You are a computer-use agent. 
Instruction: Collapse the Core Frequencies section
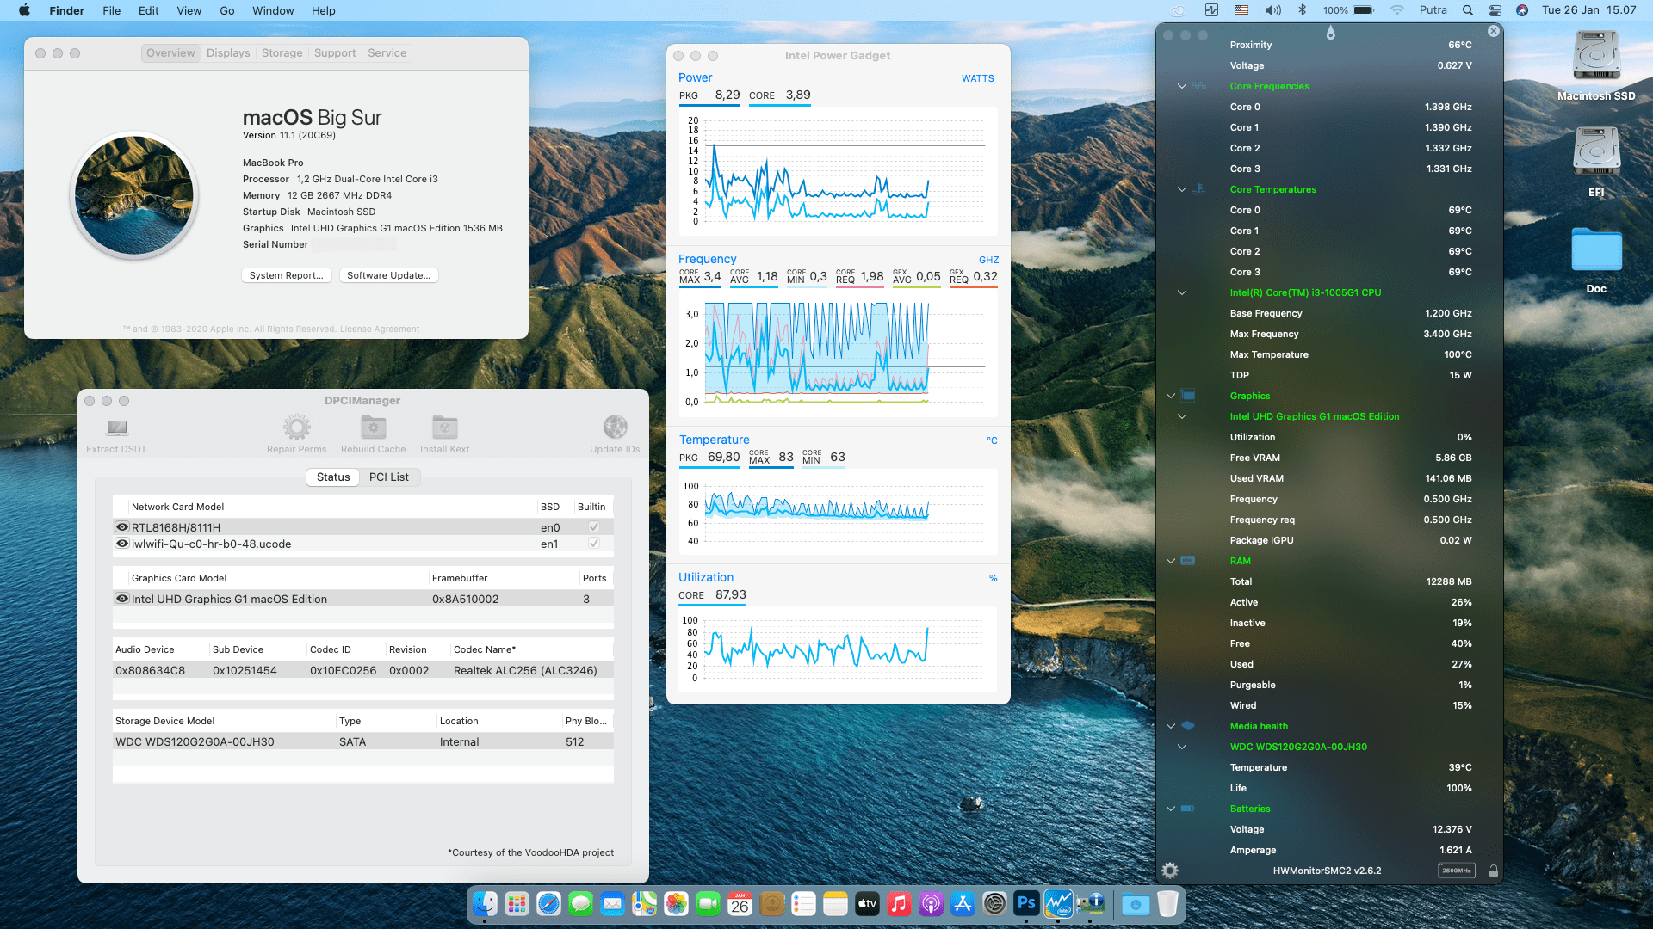(x=1181, y=86)
